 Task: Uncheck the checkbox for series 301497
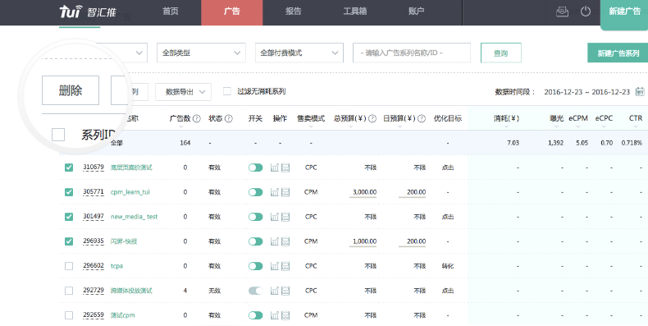click(69, 217)
